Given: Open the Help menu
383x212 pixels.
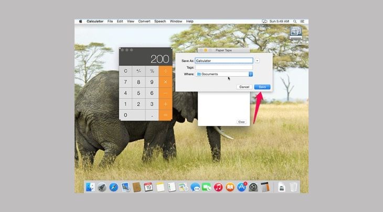Looking at the screenshot, I should pos(190,21).
